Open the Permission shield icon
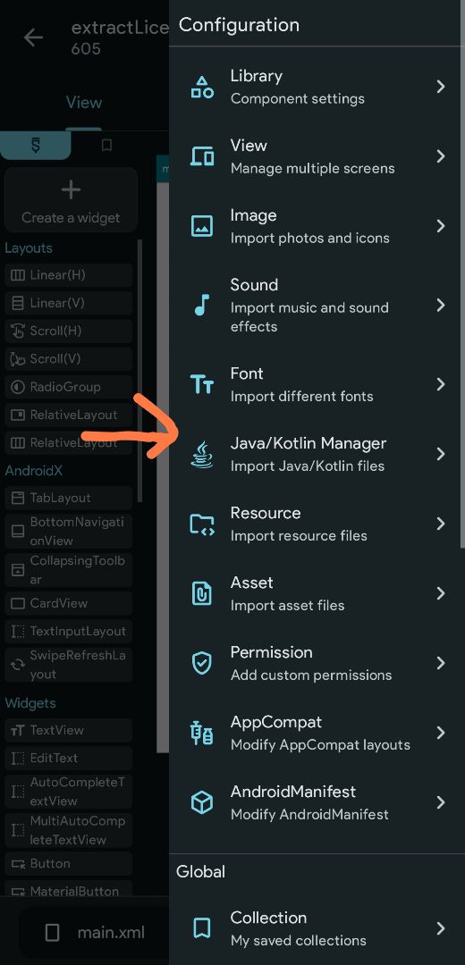 point(202,663)
